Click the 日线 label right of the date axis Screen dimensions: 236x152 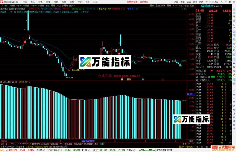click(x=191, y=141)
